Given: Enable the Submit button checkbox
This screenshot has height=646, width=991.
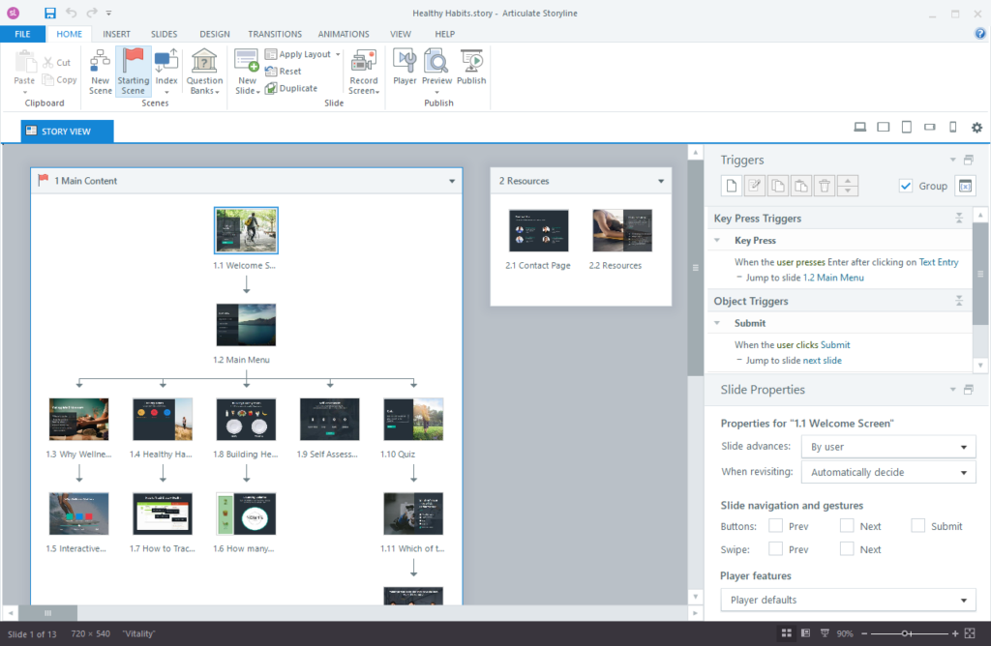Looking at the screenshot, I should click(x=918, y=525).
